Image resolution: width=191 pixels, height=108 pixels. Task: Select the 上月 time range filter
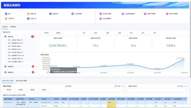[x=143, y=33]
